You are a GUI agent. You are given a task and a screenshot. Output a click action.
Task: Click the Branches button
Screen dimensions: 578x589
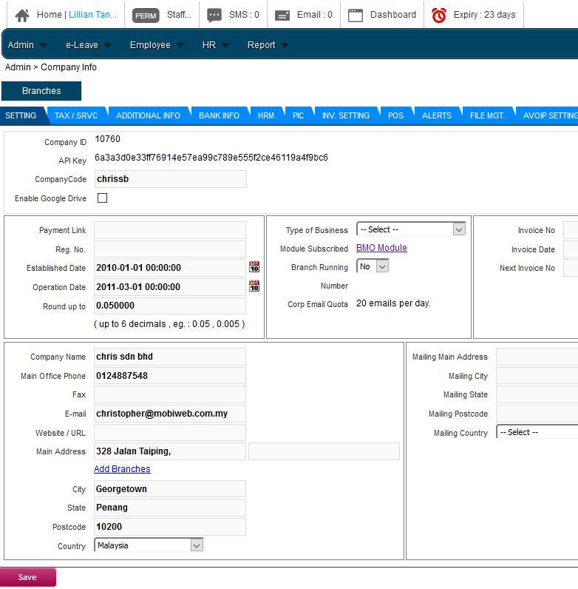tap(41, 91)
